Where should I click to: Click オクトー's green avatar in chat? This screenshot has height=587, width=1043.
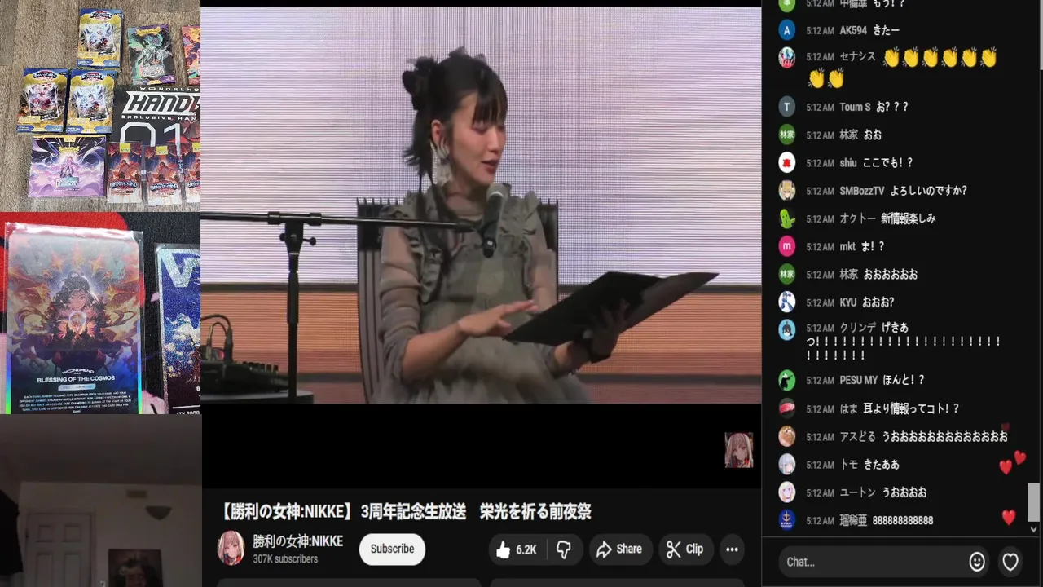[x=786, y=218]
